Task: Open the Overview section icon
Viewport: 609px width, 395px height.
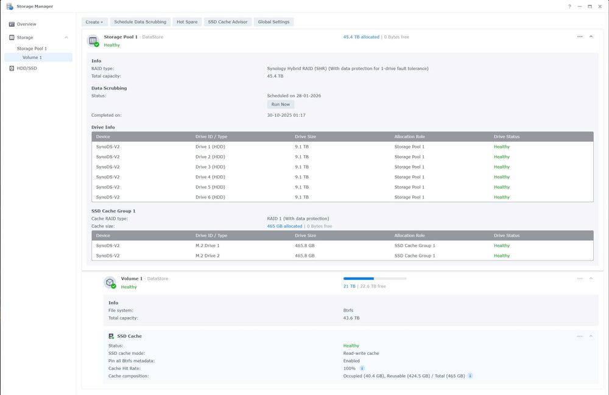Action: point(12,24)
